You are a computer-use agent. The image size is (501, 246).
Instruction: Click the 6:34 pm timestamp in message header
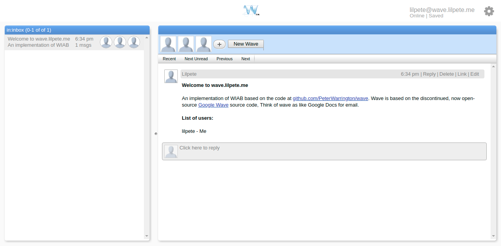point(410,74)
